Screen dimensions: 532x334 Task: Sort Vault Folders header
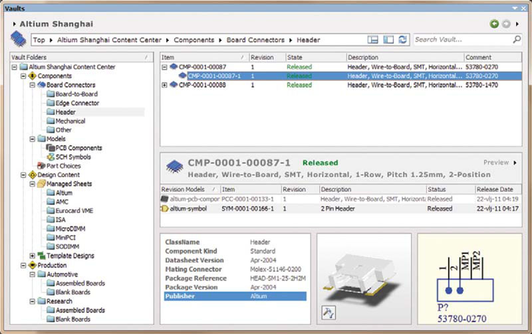[x=81, y=58]
